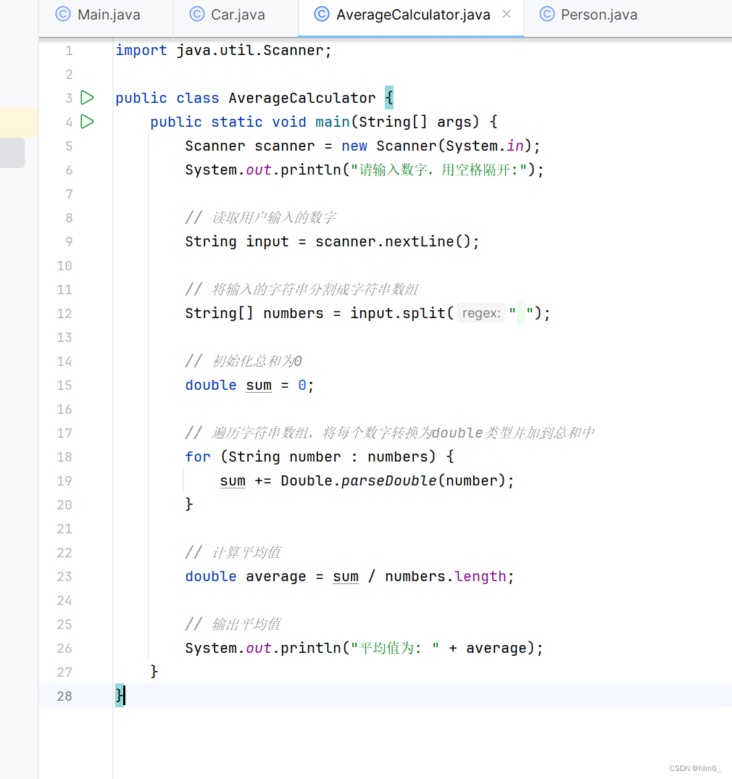732x779 pixels.
Task: Click 'scanner.nextLine()' on line 9
Action: [392, 241]
